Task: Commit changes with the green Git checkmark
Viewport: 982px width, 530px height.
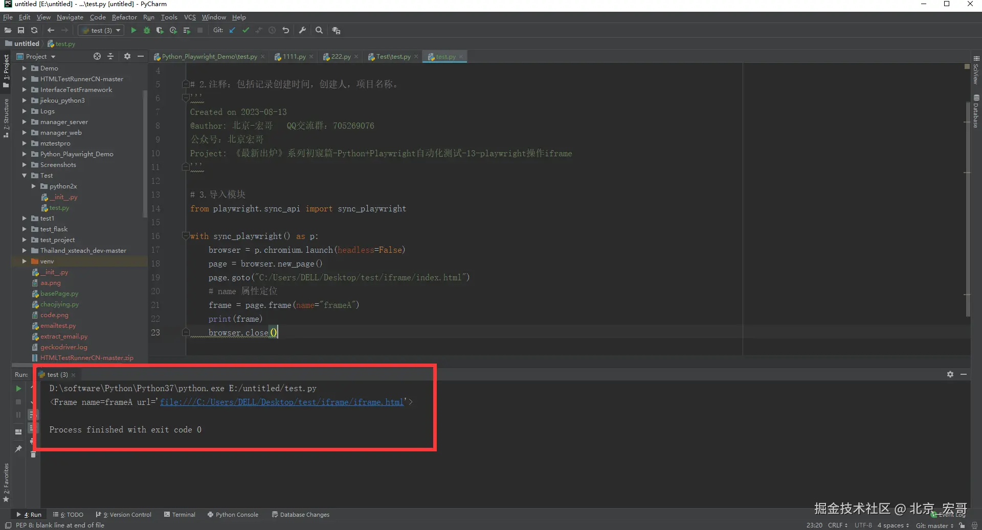Action: pos(245,31)
